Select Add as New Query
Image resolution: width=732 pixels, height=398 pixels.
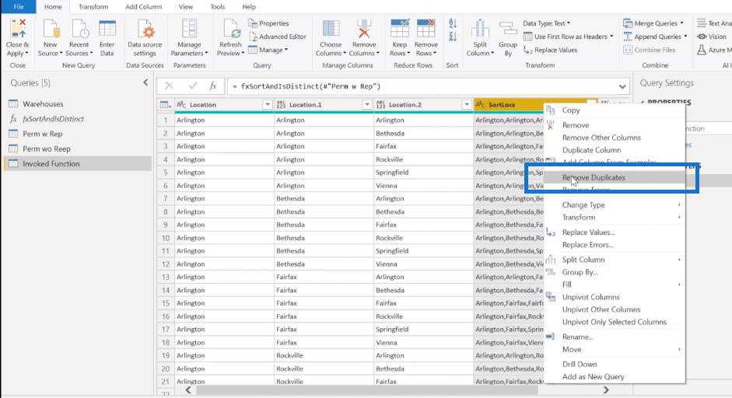(593, 377)
